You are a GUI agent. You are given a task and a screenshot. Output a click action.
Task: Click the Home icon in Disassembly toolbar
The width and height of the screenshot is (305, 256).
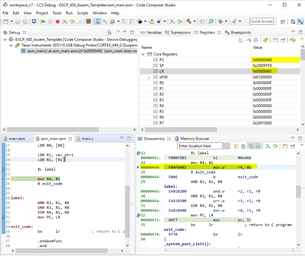point(243,146)
